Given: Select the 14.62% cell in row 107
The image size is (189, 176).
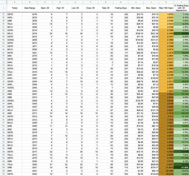Looking at the screenshot, I should coord(181,174).
